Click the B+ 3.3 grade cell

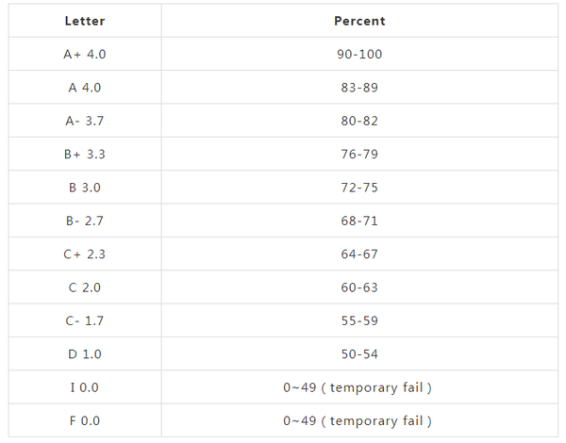pyautogui.click(x=84, y=155)
